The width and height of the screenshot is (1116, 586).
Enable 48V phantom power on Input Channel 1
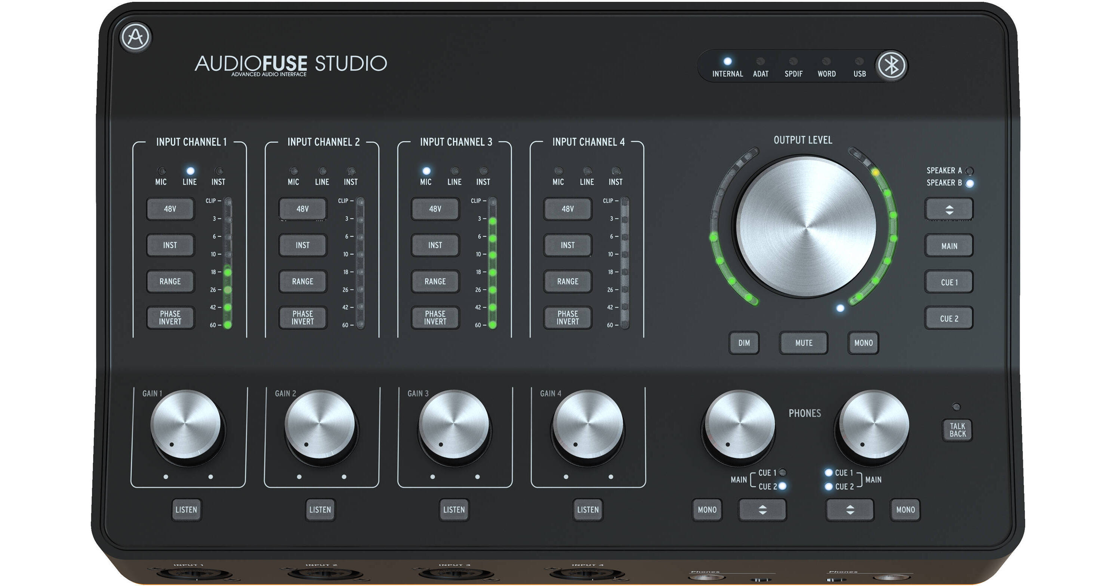pos(170,209)
